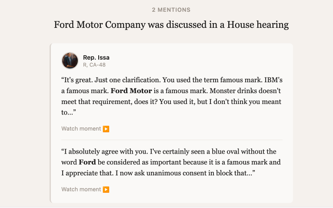Open the first Watch moment link

pyautogui.click(x=81, y=129)
